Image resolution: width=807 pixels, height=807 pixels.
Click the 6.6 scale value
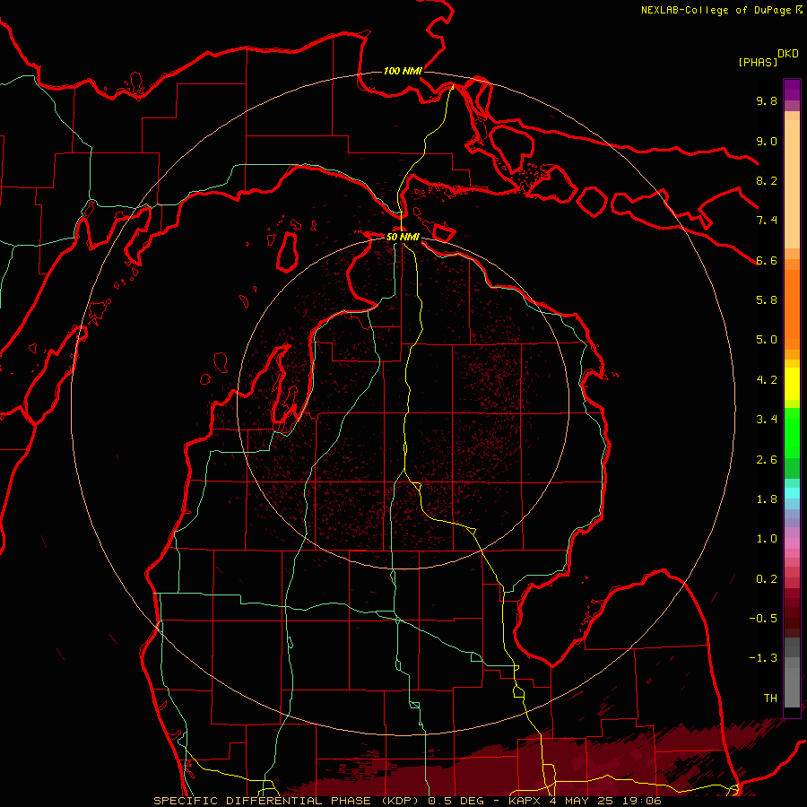point(767,260)
